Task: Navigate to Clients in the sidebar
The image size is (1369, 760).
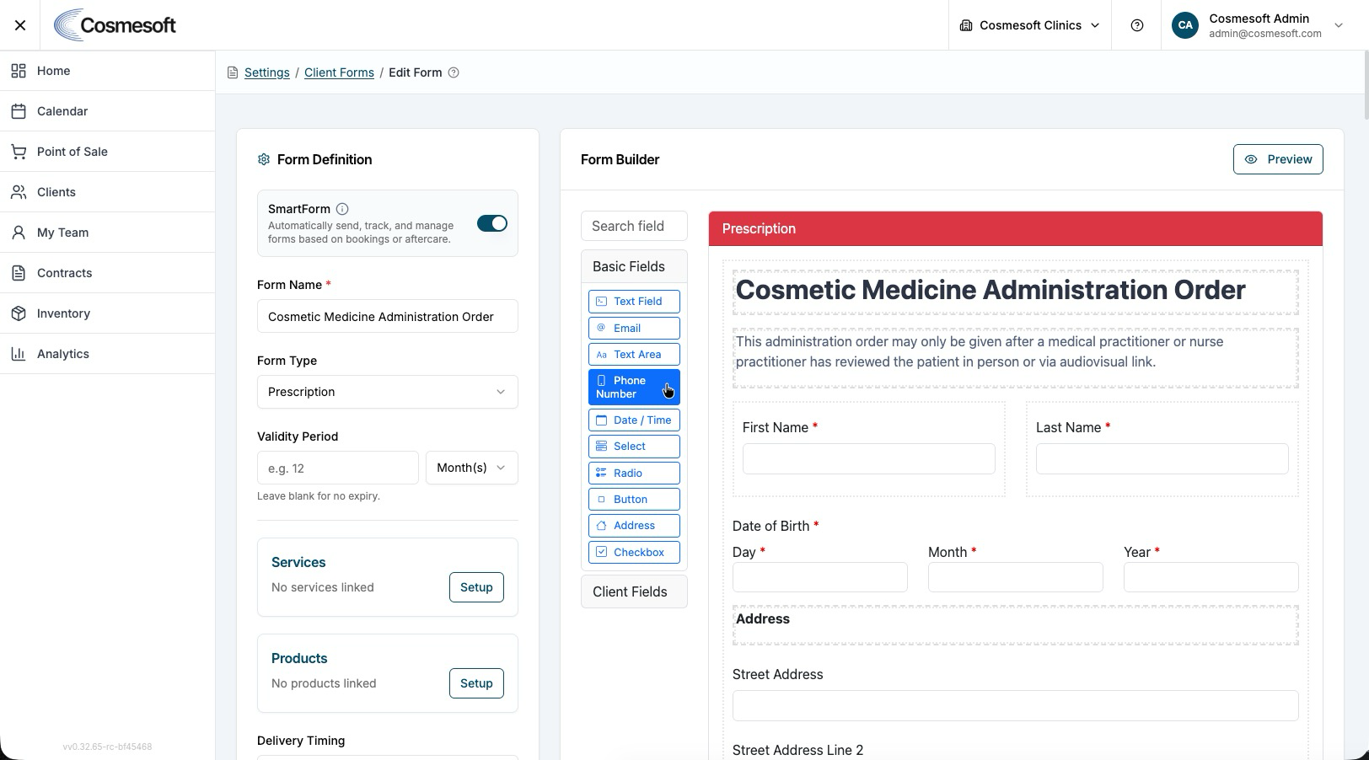Action: click(x=108, y=192)
